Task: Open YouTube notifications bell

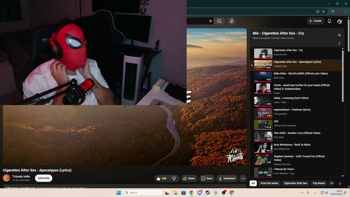Action: [329, 21]
